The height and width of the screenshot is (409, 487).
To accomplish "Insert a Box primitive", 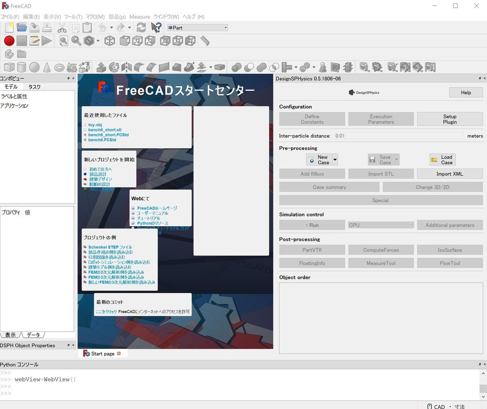I will click(9, 67).
